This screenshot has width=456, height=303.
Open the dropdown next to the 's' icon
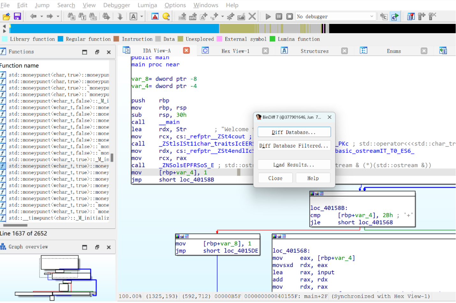coord(222,16)
